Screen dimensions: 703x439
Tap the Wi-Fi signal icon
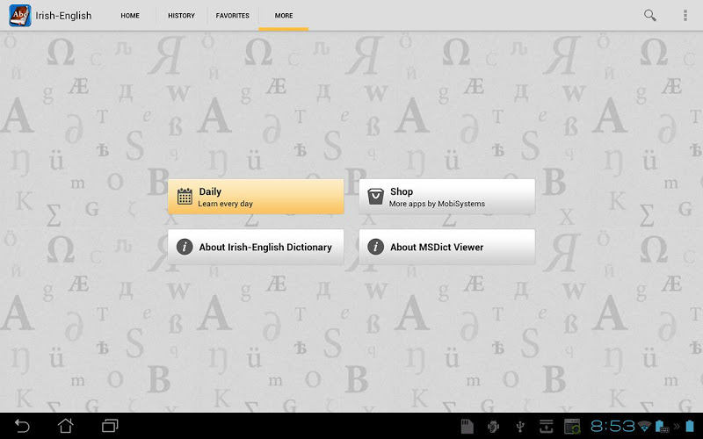coord(645,426)
